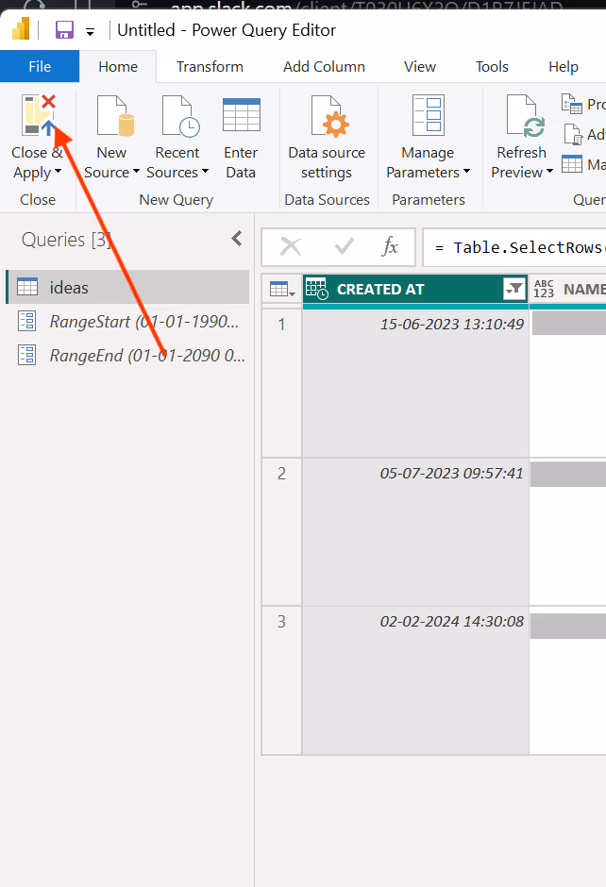Switch to the View tab

[x=420, y=67]
